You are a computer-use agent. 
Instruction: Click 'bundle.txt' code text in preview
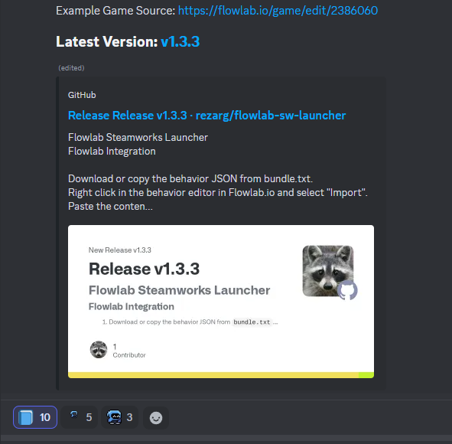click(x=252, y=322)
